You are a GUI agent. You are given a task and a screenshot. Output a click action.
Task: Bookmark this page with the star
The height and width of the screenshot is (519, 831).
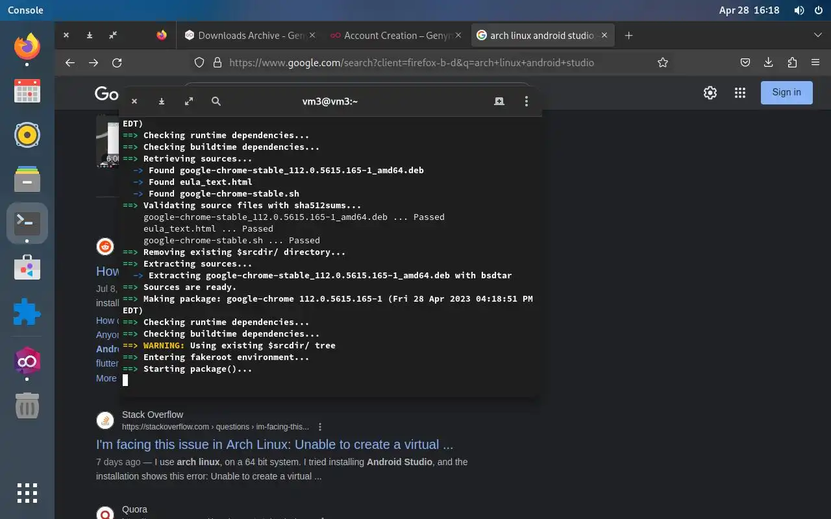pyautogui.click(x=663, y=63)
